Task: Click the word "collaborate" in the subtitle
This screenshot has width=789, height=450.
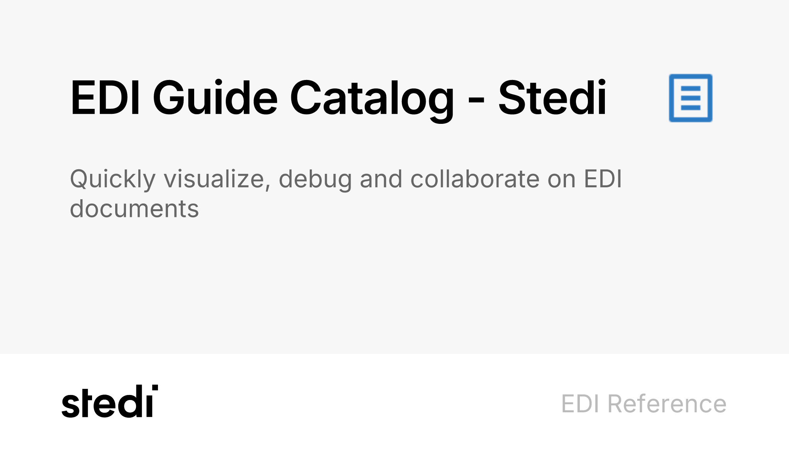Action: pos(475,179)
